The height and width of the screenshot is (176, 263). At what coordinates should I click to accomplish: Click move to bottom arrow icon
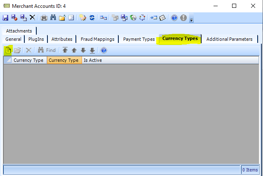92,50
